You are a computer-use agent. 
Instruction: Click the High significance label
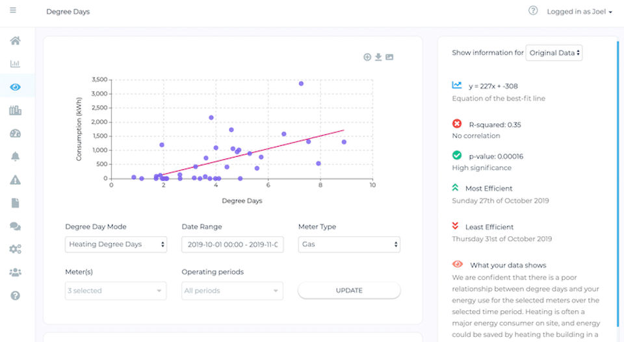pos(482,167)
